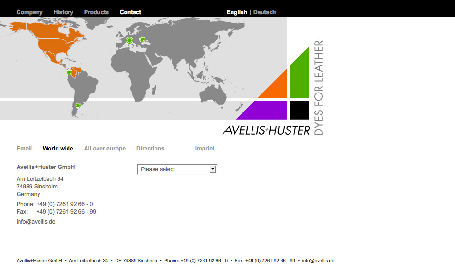The image size is (455, 271).
Task: Open the History page
Action: pyautogui.click(x=63, y=12)
